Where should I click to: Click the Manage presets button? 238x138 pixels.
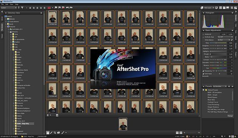pyautogui.click(x=230, y=116)
